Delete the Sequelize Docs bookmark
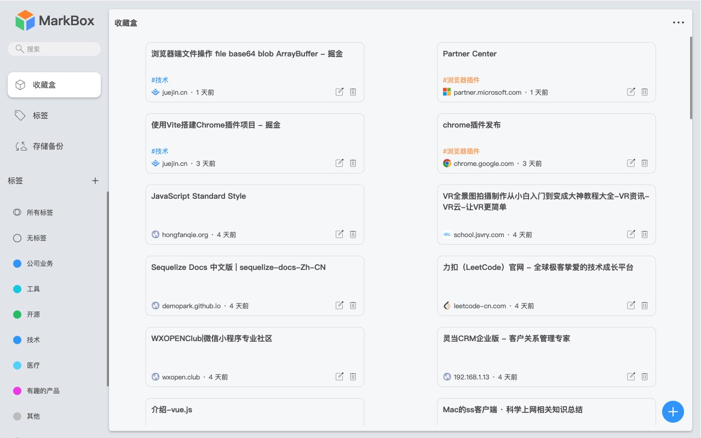 pyautogui.click(x=353, y=306)
